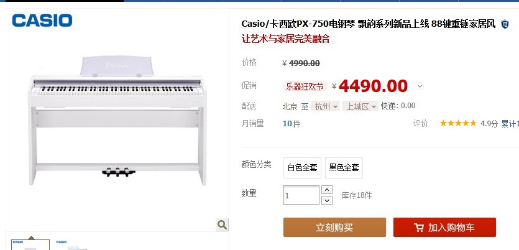Viewport: 519px width, 250px height.
Task: Open the 累计 reviews link
Action: [x=510, y=124]
